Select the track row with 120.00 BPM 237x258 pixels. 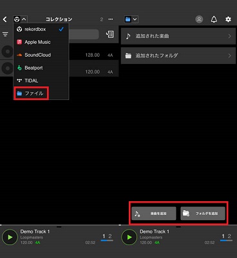93,68
